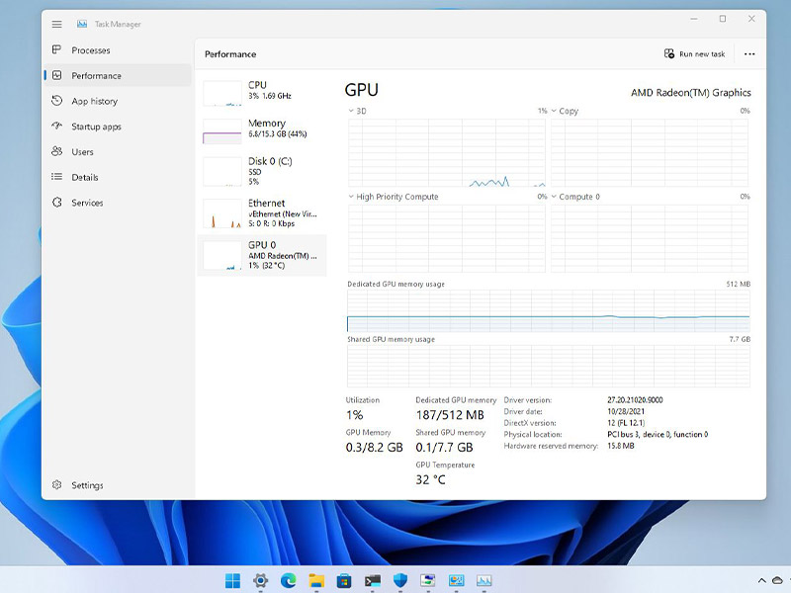Navigate to the Details page
Viewport: 791px width, 593px height.
tap(85, 177)
